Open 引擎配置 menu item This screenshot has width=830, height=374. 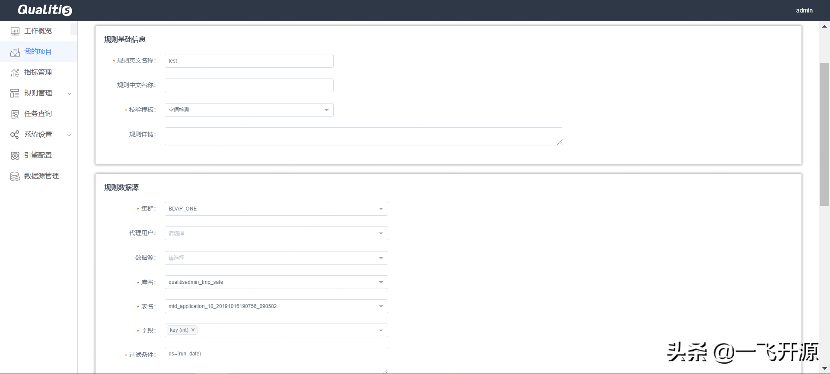coord(38,155)
